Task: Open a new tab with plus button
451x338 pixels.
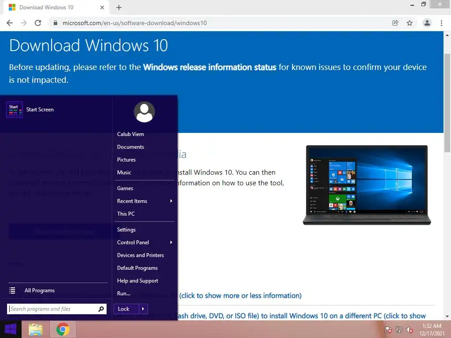Action: pyautogui.click(x=119, y=7)
